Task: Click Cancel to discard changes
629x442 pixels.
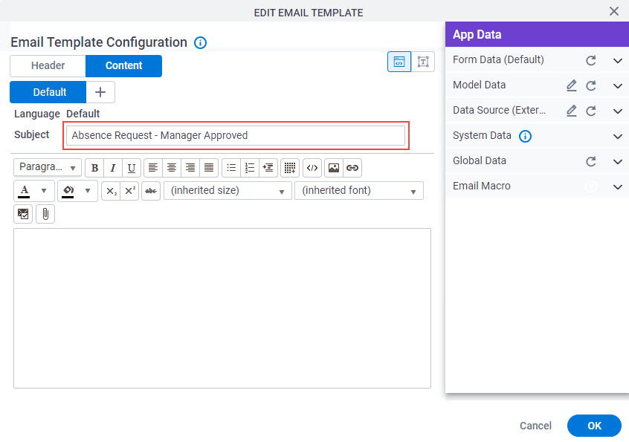Action: tap(535, 426)
